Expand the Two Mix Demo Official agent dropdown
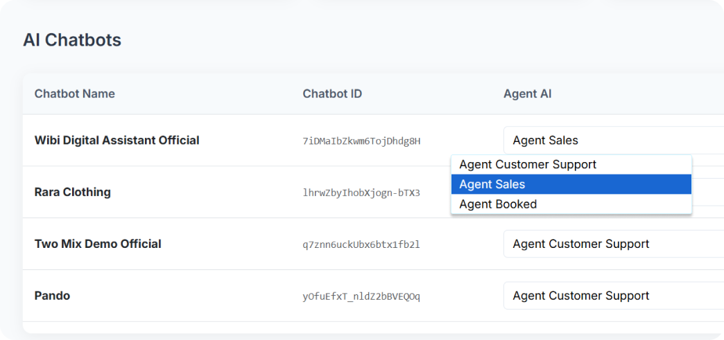The height and width of the screenshot is (340, 724). pos(613,244)
